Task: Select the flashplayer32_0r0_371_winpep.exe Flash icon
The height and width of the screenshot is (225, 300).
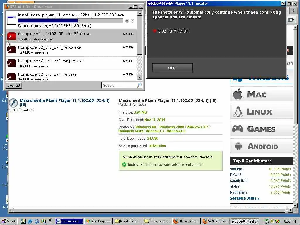Action: click(12, 63)
